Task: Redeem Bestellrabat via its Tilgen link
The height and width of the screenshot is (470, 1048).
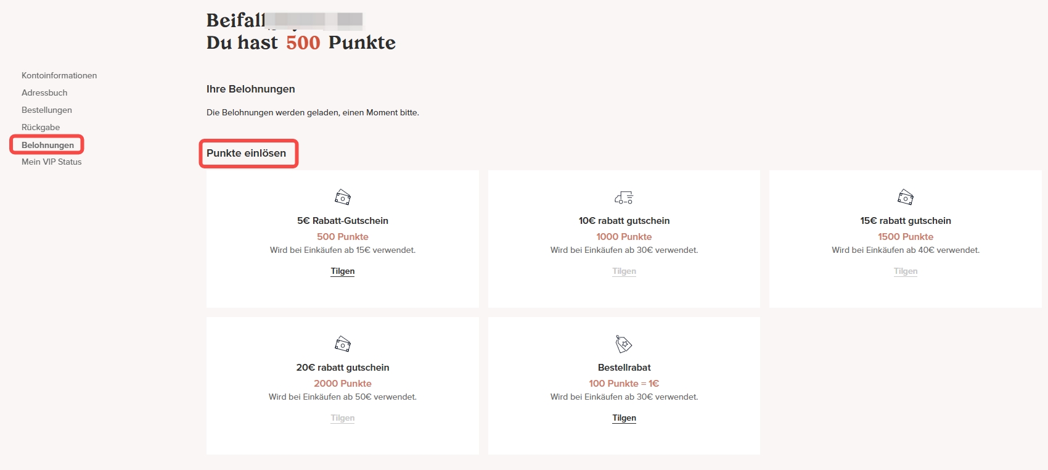Action: (x=624, y=418)
